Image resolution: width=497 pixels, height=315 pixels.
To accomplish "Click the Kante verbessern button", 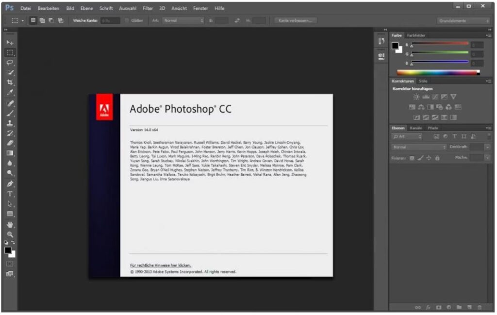I will (295, 21).
